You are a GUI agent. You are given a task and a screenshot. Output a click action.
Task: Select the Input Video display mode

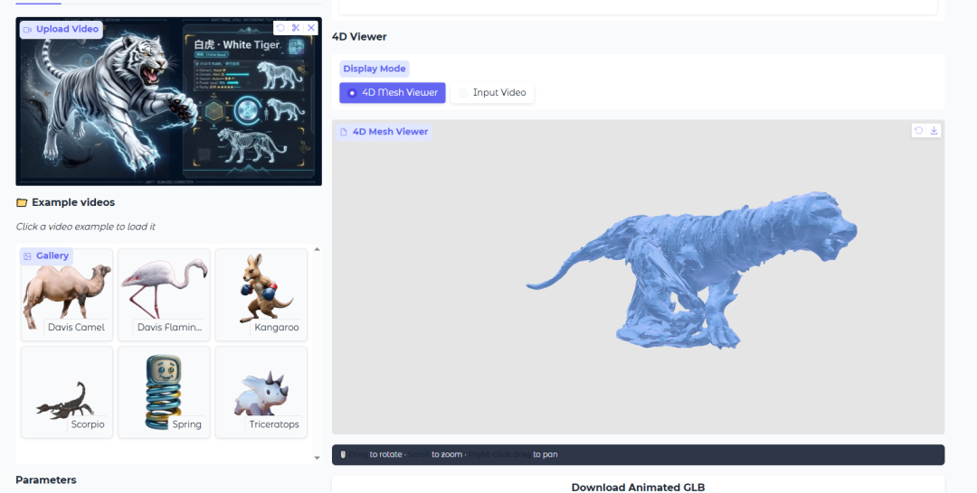491,93
